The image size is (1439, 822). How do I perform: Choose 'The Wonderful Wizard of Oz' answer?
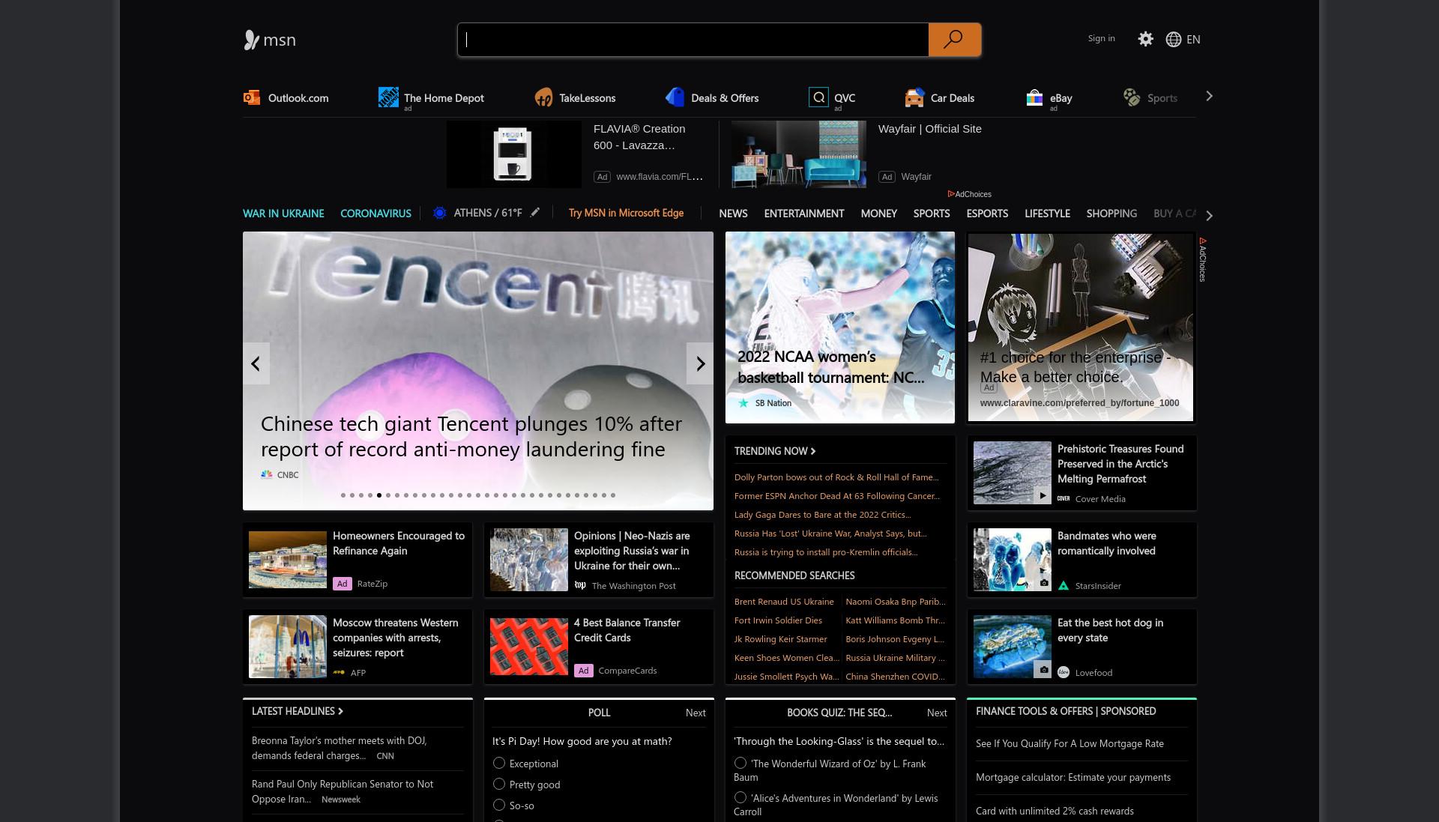(740, 763)
